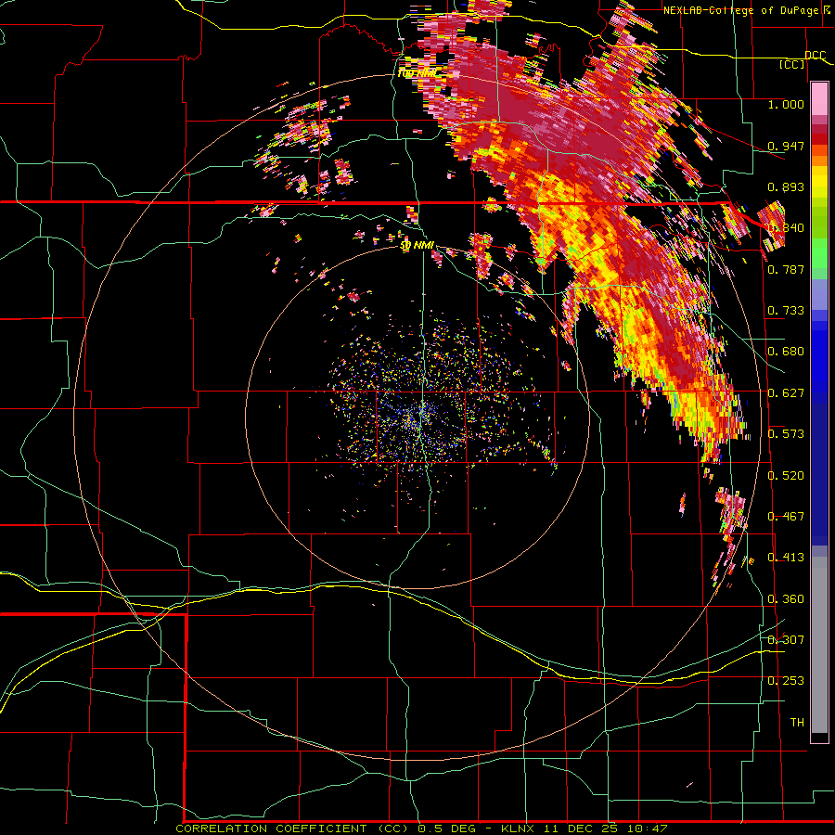Select the 0.787 legend value
This screenshot has height=835, width=835.
786,269
